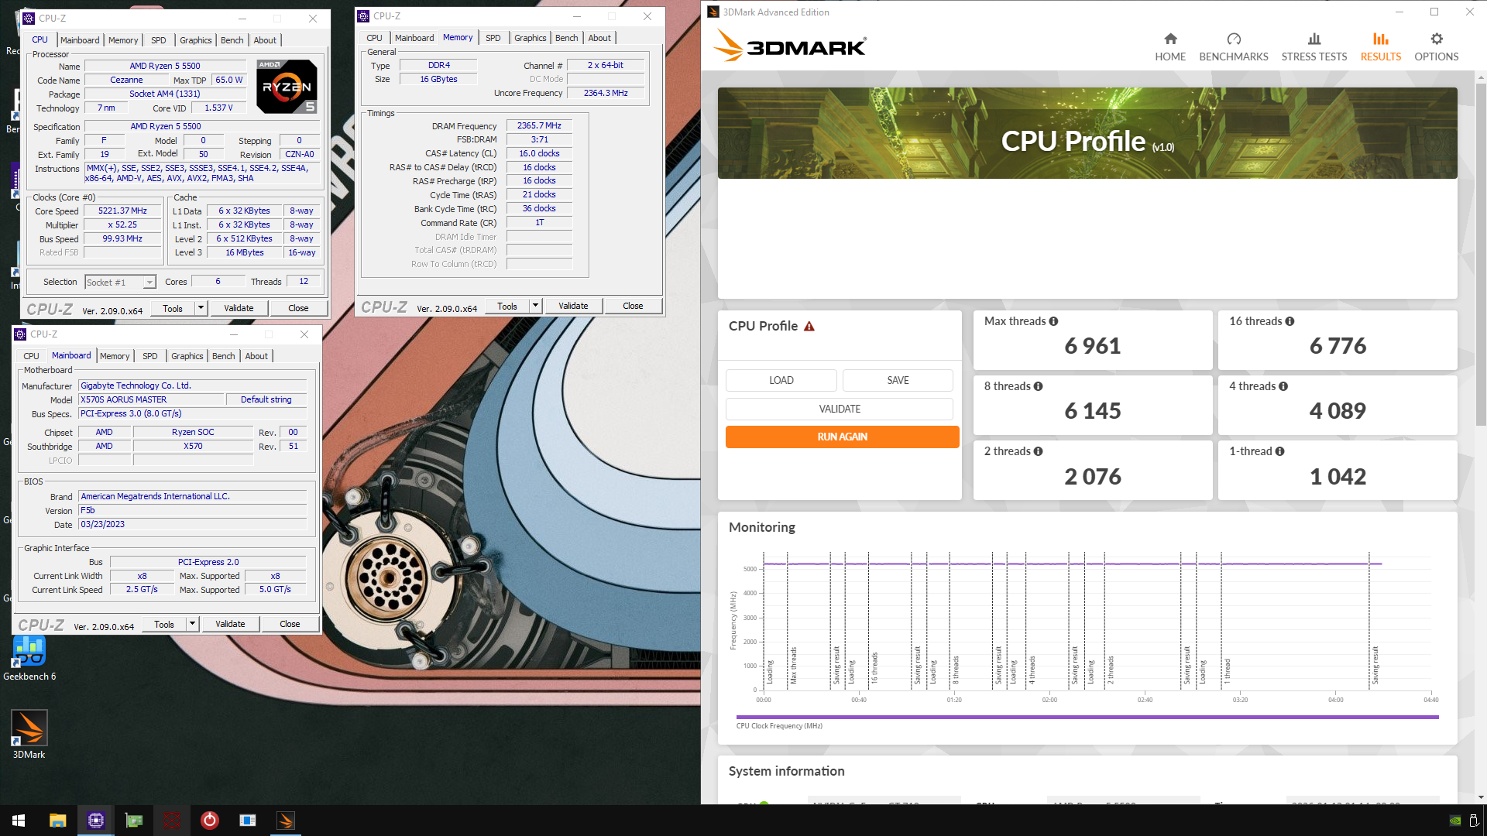Open the STRESS TESTS section
Viewport: 1487px width, 836px height.
tap(1314, 47)
